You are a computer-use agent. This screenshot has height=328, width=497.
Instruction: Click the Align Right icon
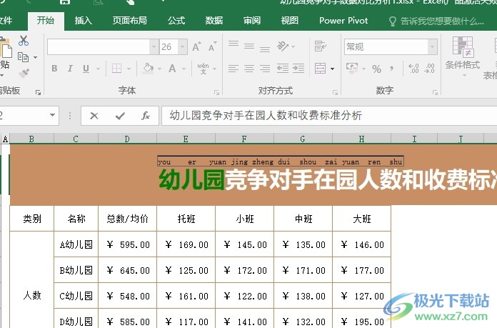(x=265, y=68)
